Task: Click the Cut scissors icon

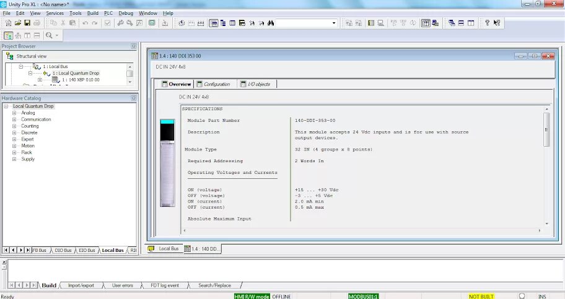Action: [63, 23]
